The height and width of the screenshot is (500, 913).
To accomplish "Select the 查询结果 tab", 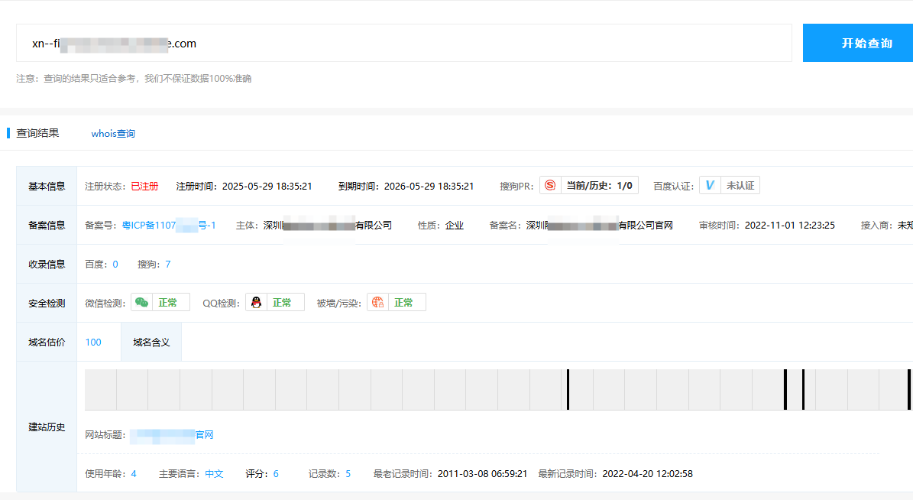I will tap(38, 134).
